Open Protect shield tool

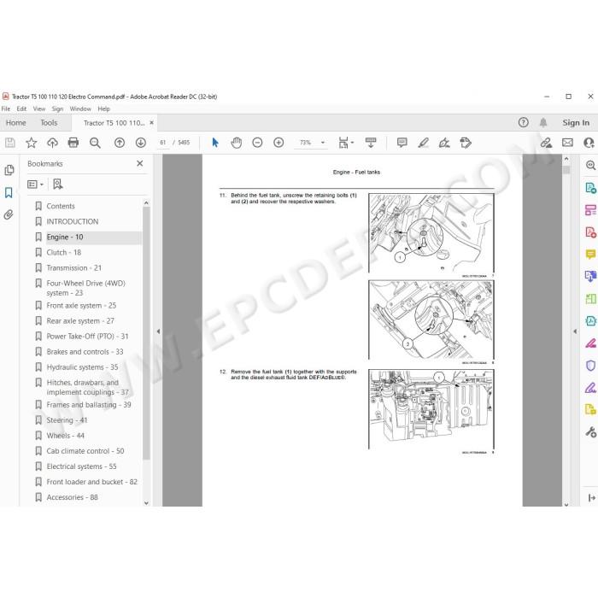tap(591, 366)
